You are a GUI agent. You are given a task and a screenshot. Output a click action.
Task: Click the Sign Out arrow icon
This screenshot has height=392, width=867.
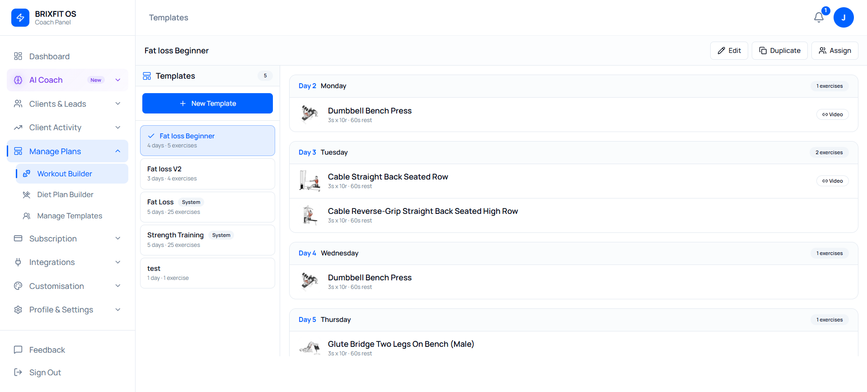pos(18,372)
